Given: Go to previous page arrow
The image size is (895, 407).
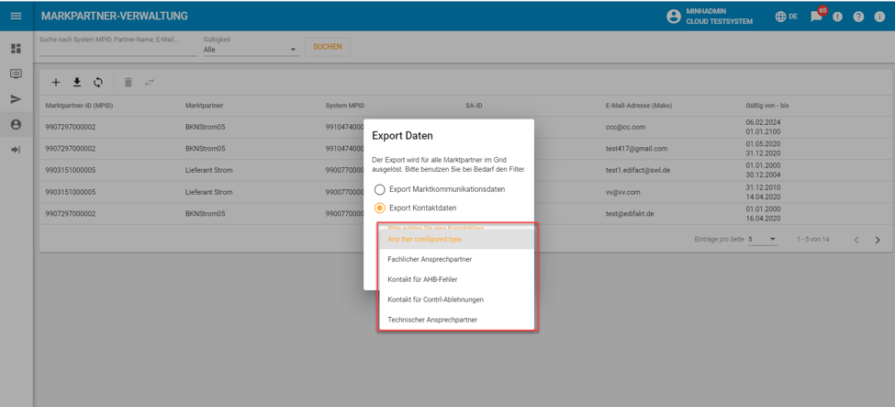Looking at the screenshot, I should [x=856, y=240].
